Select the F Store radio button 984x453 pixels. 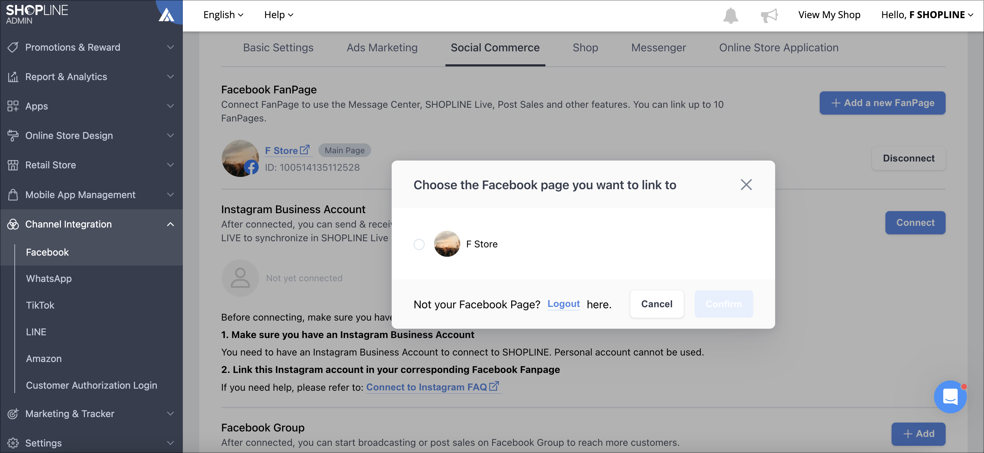pyautogui.click(x=419, y=244)
